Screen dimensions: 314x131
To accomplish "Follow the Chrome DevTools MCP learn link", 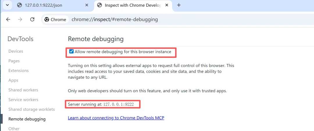I will [x=116, y=118].
